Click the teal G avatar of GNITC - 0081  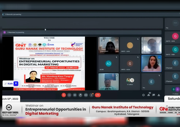pyautogui.click(x=175, y=50)
